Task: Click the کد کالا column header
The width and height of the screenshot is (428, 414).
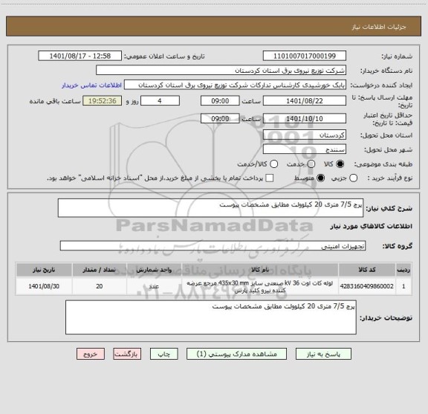Action: (x=367, y=270)
